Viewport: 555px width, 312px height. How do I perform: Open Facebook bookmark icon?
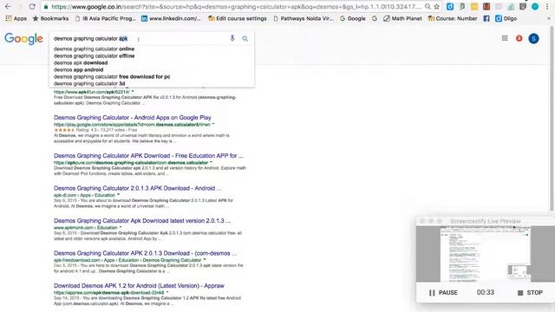click(486, 18)
